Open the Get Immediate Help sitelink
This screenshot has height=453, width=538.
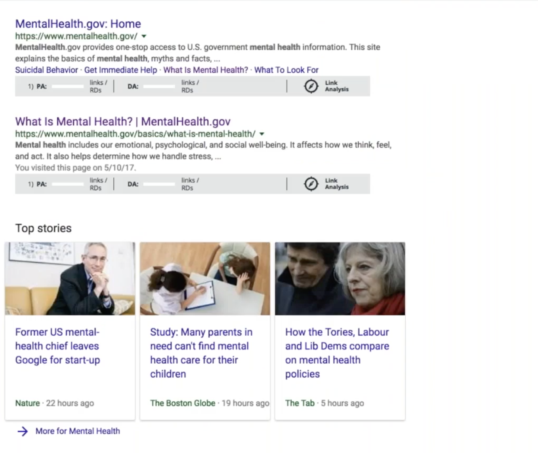point(120,70)
